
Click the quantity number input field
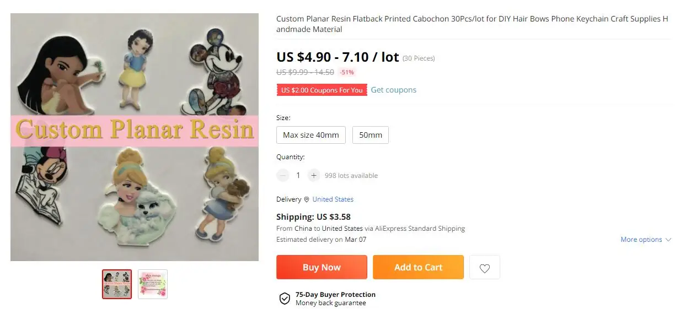pyautogui.click(x=298, y=176)
